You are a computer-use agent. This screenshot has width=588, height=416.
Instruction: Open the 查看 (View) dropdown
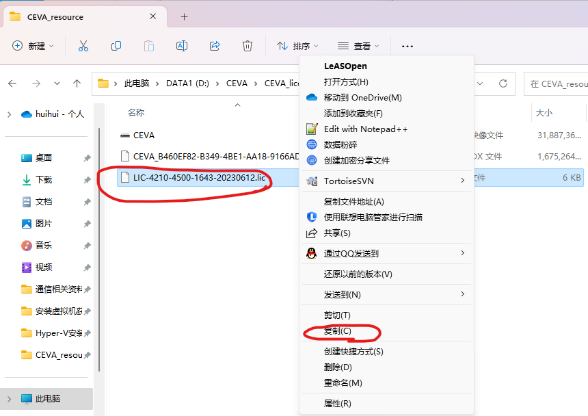point(358,46)
